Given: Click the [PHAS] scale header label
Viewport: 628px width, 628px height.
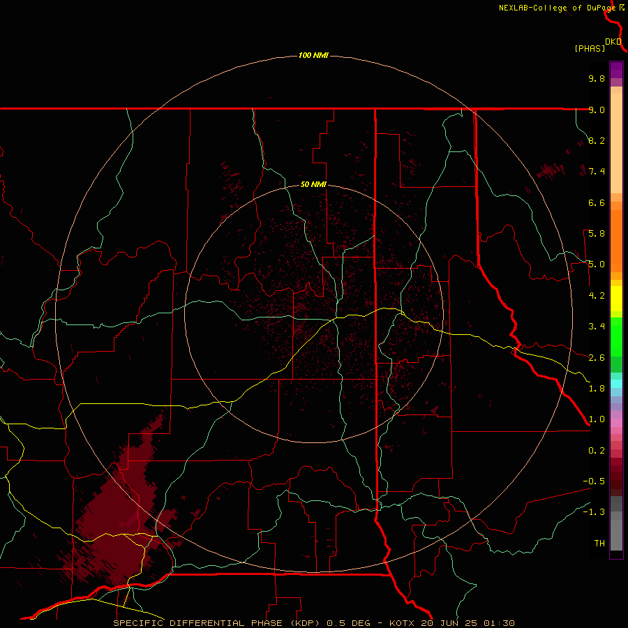Looking at the screenshot, I should click(590, 49).
